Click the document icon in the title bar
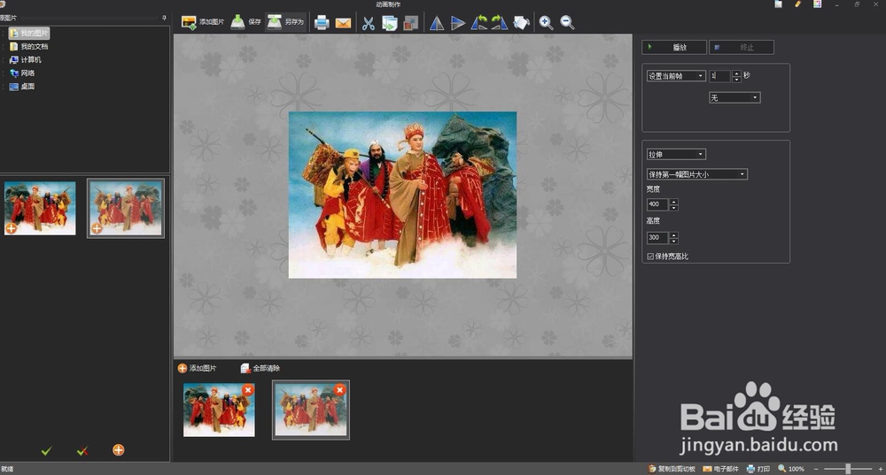 779,4
